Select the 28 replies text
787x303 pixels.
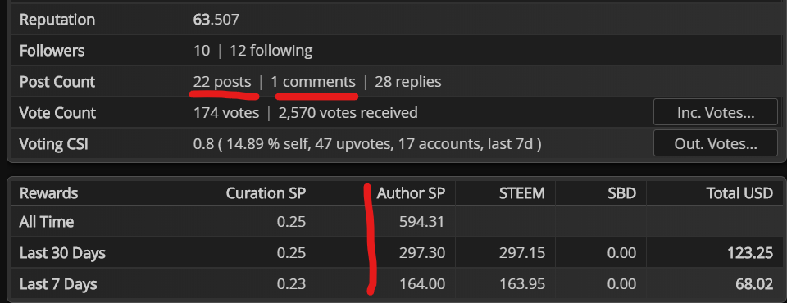408,82
